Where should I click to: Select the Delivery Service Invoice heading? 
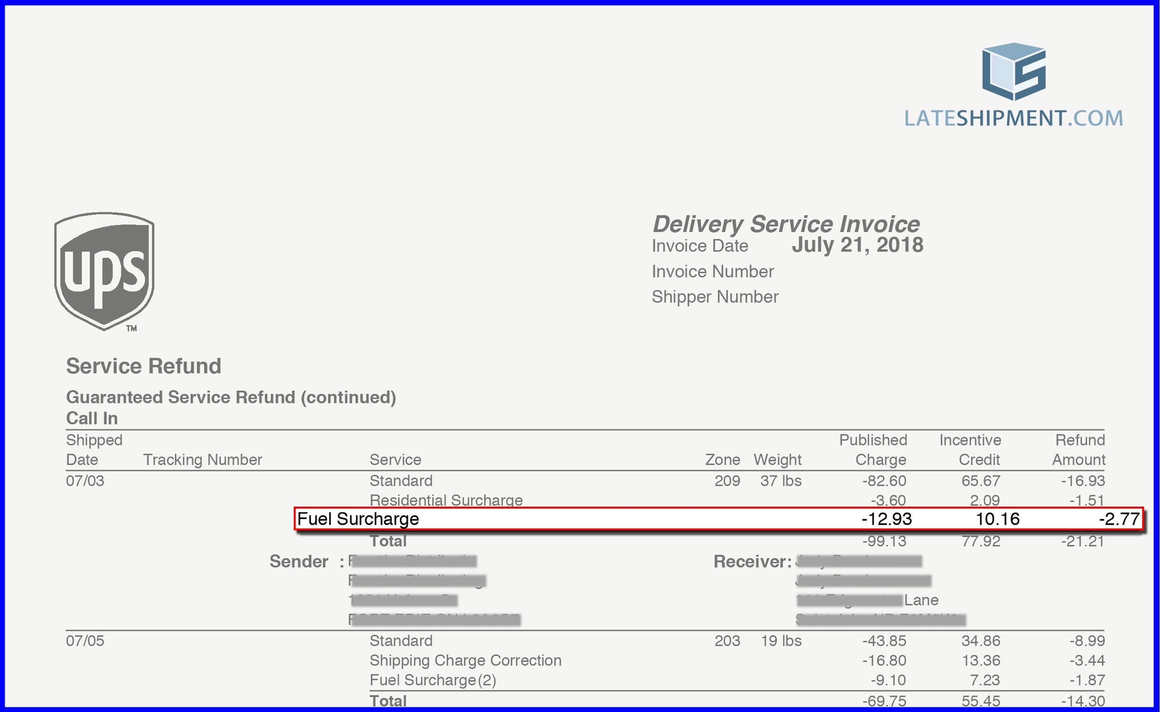pos(786,224)
